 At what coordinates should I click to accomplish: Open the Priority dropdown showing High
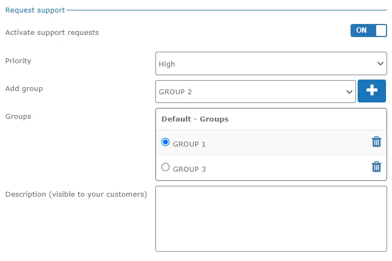[271, 63]
